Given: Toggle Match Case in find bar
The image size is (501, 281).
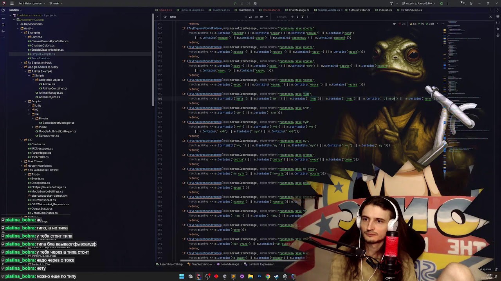Looking at the screenshot, I should (x=256, y=17).
